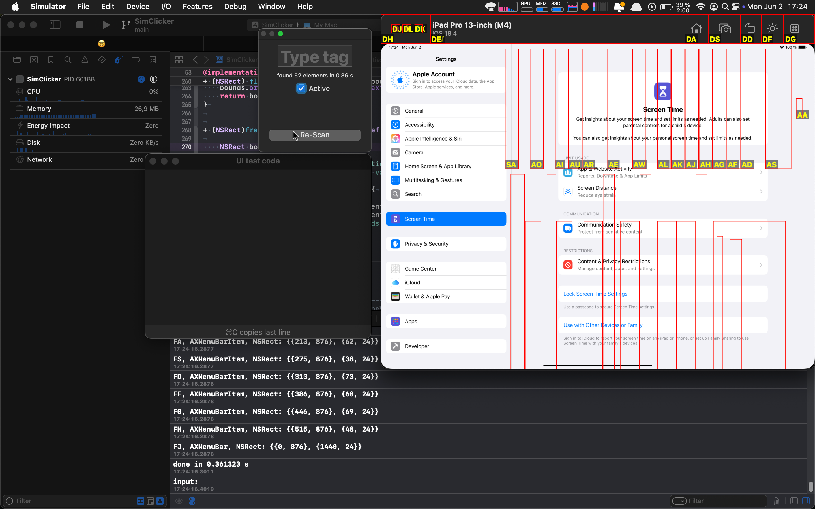The width and height of the screenshot is (815, 509).
Task: Open the Test navigator diamond icon
Action: (102, 60)
